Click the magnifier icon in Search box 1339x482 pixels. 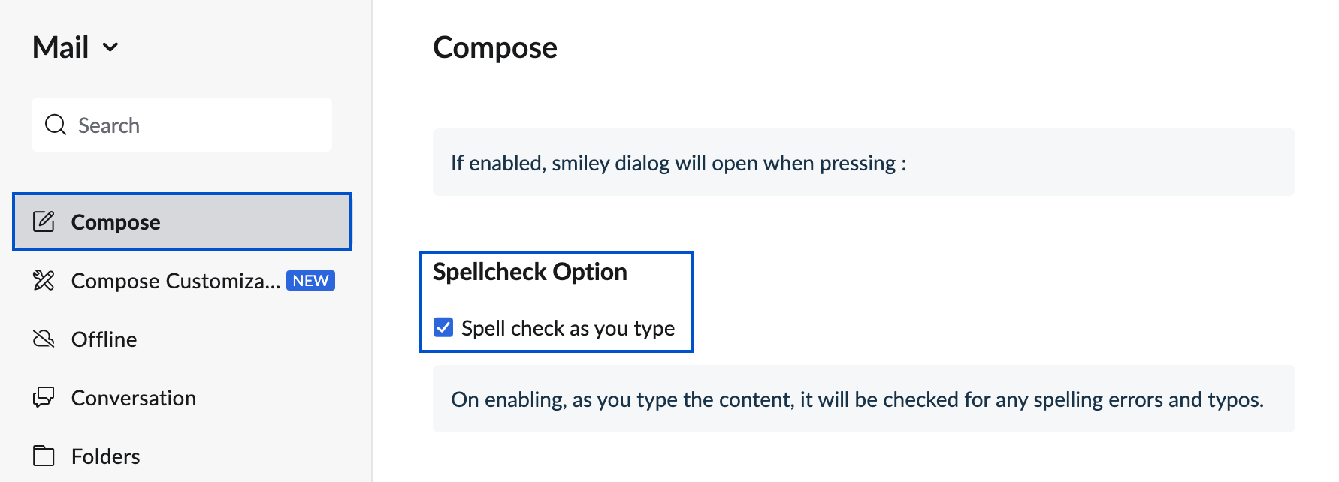(x=56, y=125)
